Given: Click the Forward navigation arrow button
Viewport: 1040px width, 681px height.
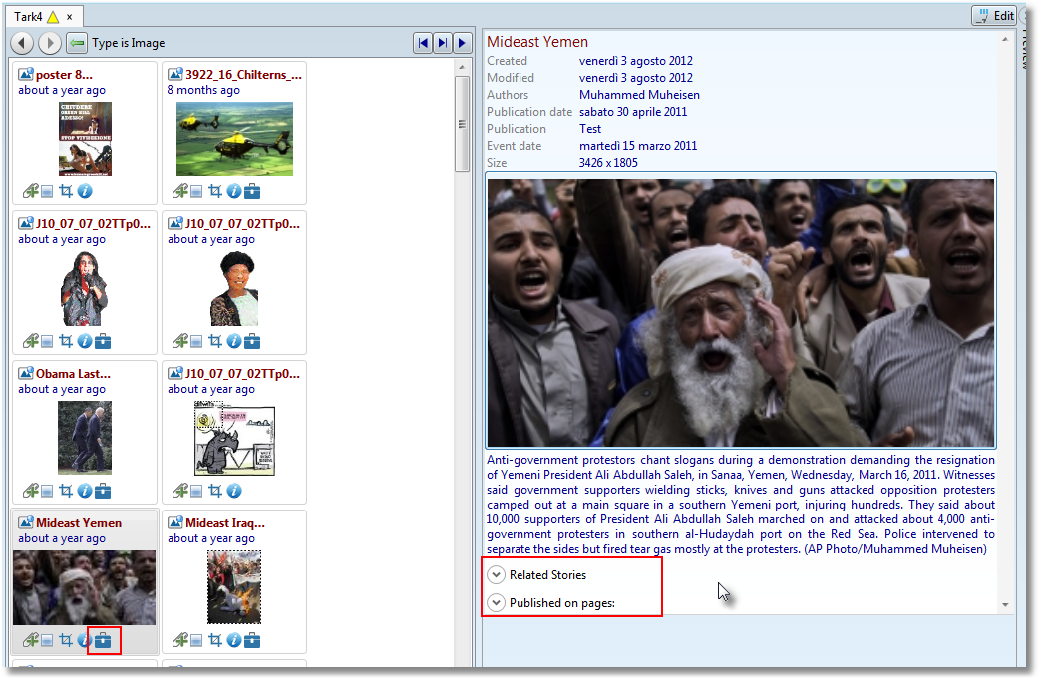Looking at the screenshot, I should [x=49, y=43].
